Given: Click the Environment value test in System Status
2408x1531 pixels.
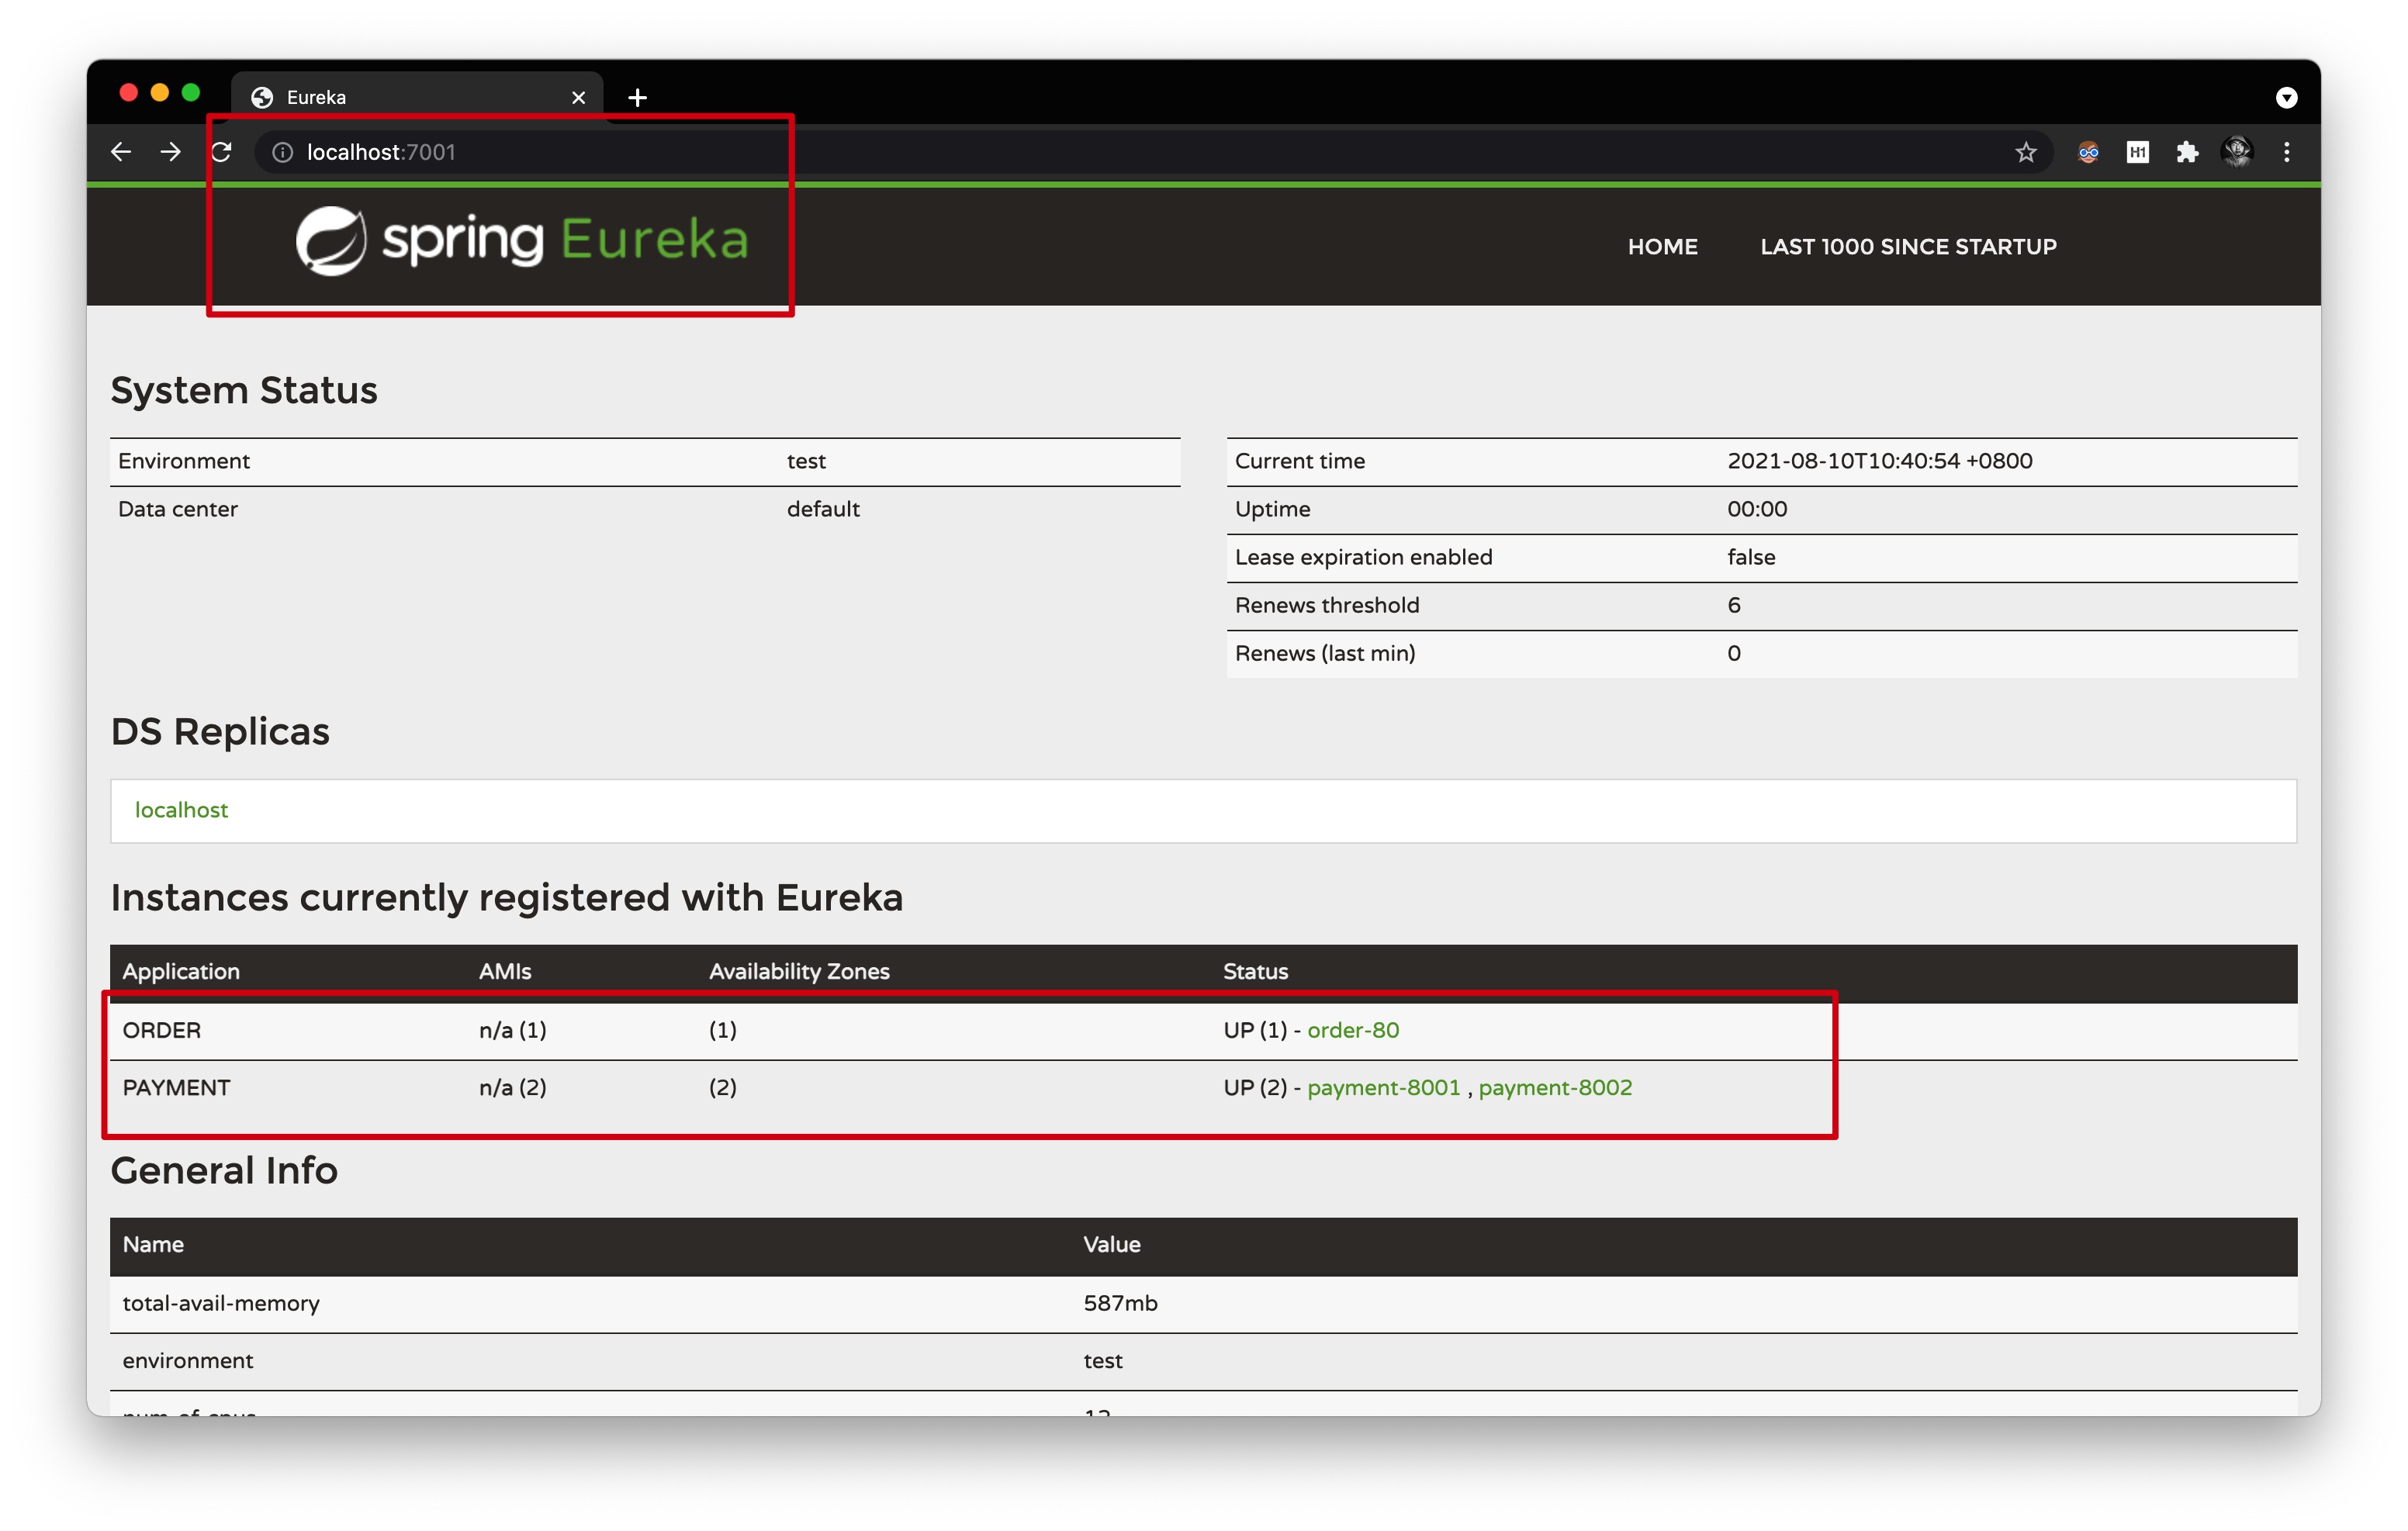Looking at the screenshot, I should (806, 461).
